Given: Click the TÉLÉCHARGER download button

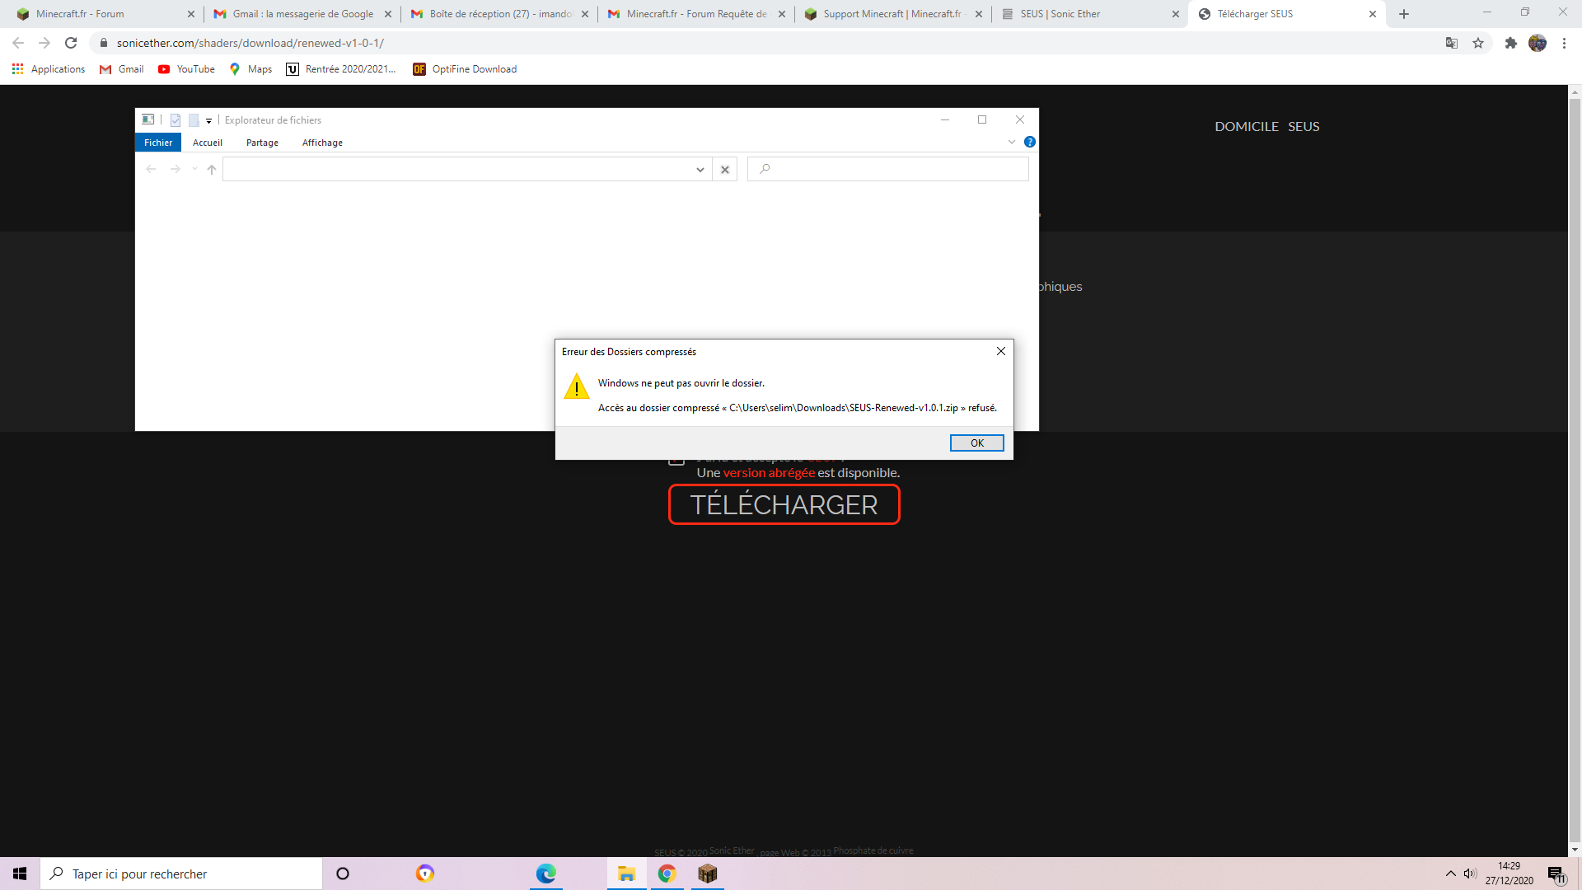Looking at the screenshot, I should click(784, 504).
